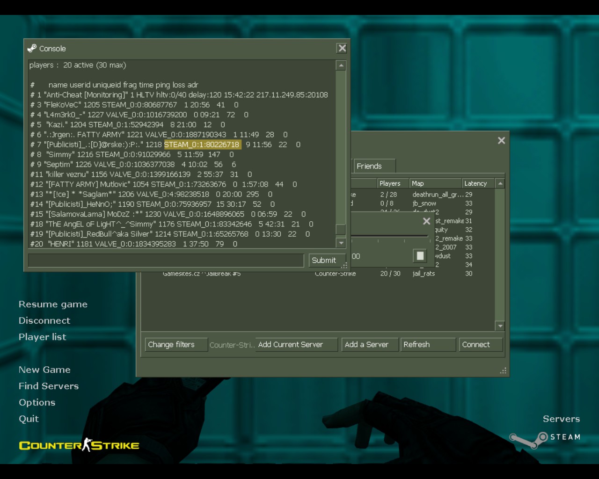Image resolution: width=599 pixels, height=479 pixels.
Task: Select Resume game in main menu
Action: point(53,305)
